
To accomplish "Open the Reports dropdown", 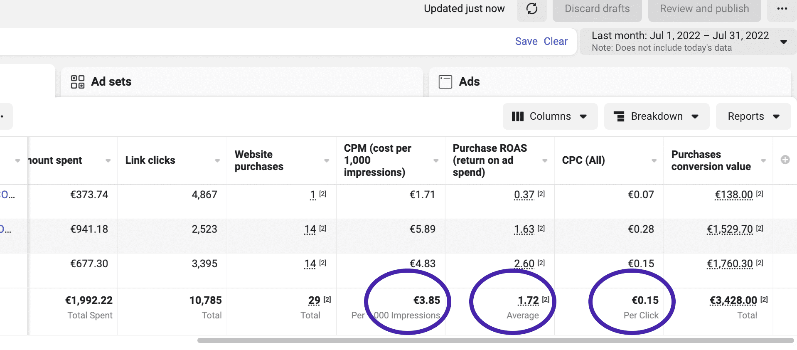I will pos(753,116).
